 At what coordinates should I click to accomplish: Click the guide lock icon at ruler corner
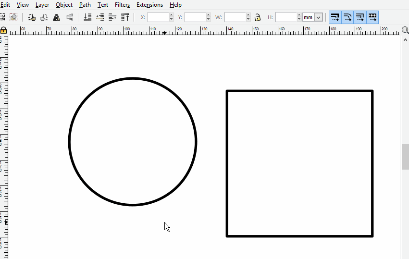coord(3,30)
